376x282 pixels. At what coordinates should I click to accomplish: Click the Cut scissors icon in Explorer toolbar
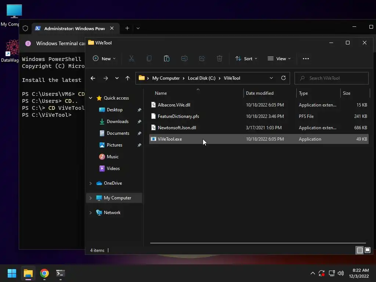(131, 58)
